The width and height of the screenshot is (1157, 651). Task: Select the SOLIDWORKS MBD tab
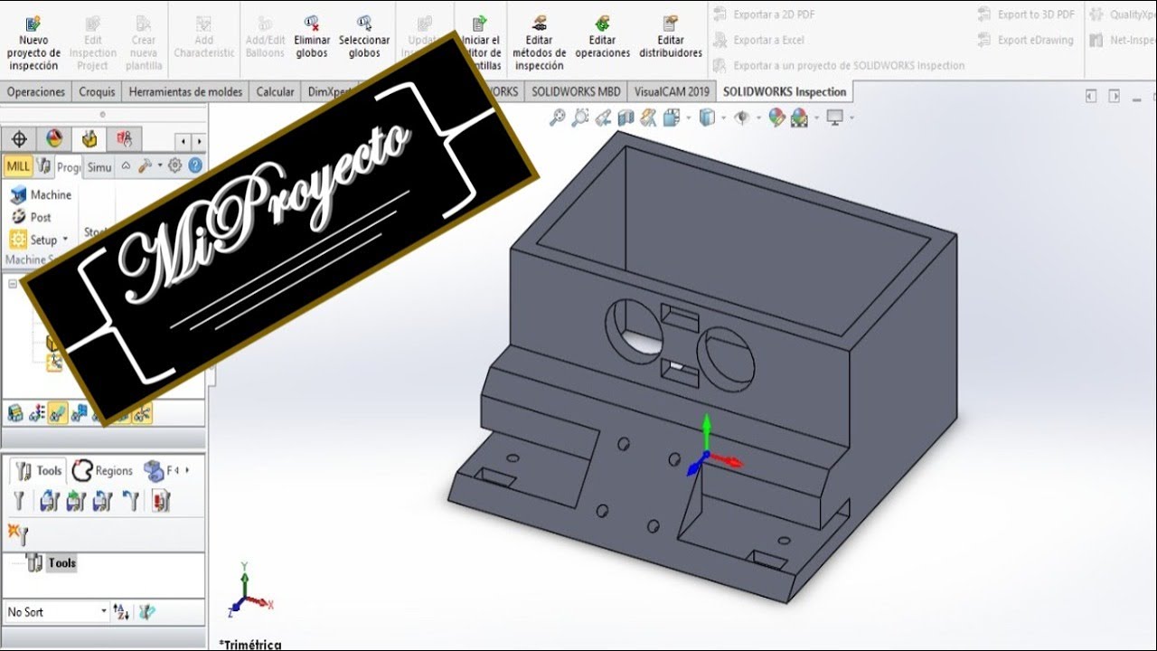[576, 92]
